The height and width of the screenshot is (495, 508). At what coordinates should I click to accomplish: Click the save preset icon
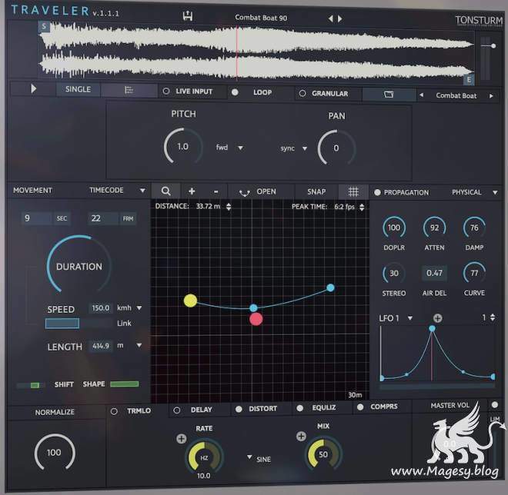[x=188, y=16]
